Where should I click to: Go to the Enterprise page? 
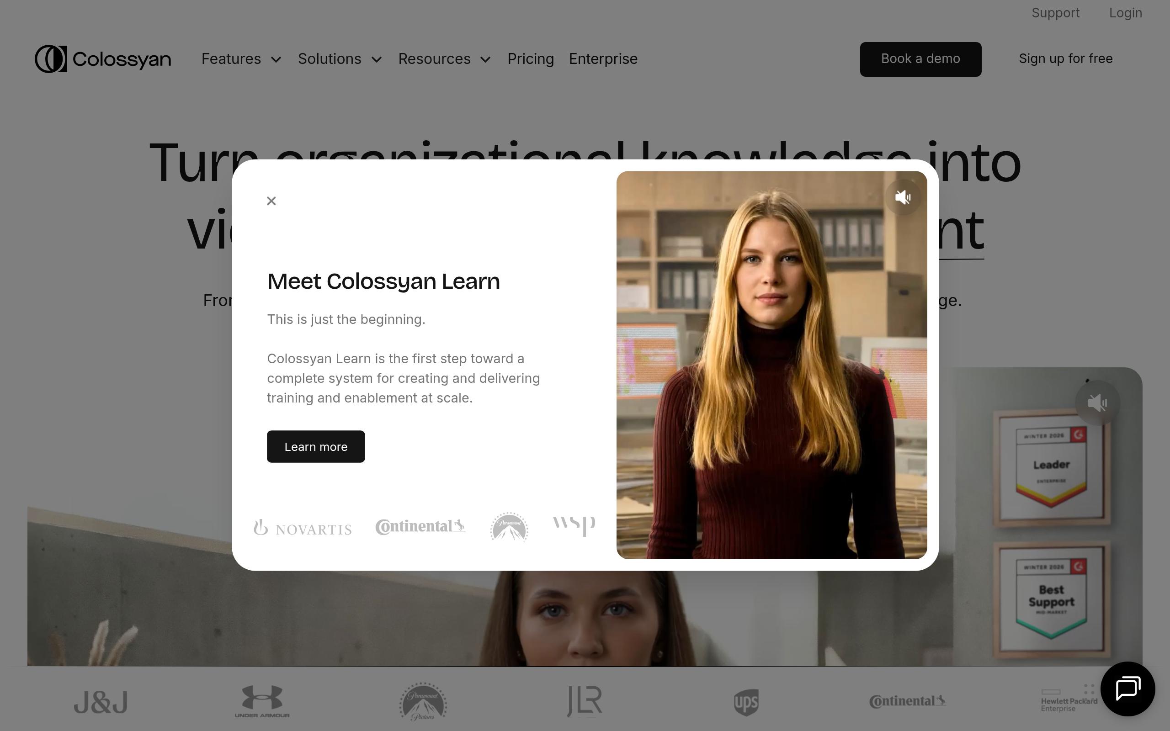tap(603, 59)
